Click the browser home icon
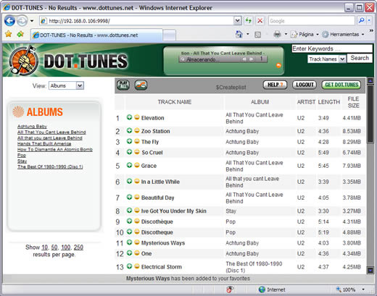The width and height of the screenshot is (377, 296). tap(239, 35)
